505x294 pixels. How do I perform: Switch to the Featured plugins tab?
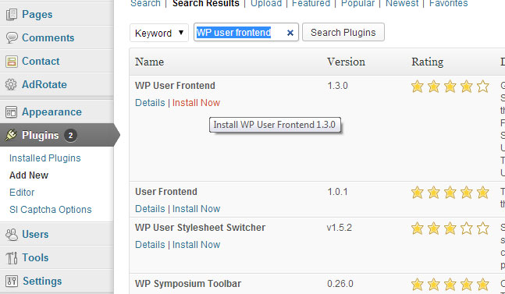pos(311,4)
